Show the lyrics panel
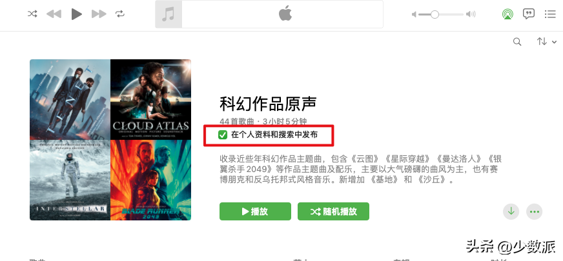Screen dimensions: 563x261 529,14
